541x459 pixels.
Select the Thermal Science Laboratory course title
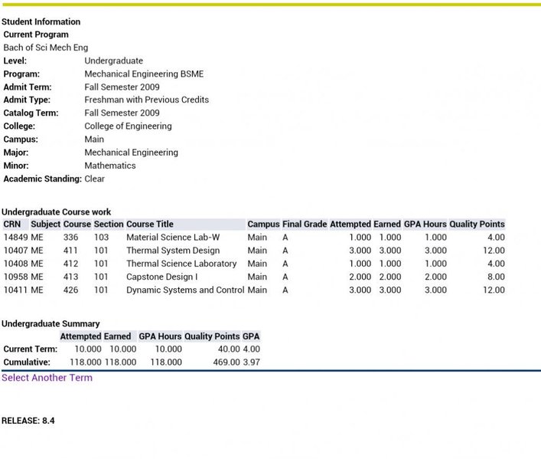181,264
